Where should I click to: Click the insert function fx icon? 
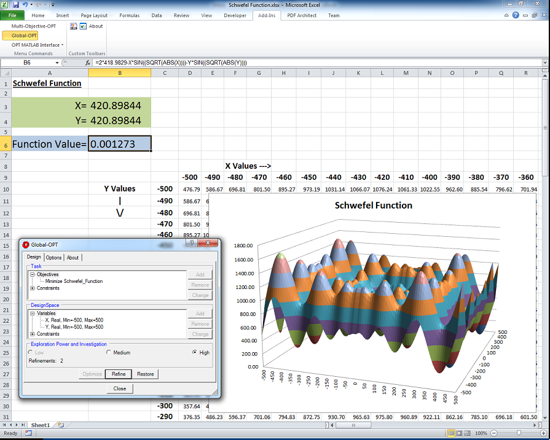coord(88,63)
